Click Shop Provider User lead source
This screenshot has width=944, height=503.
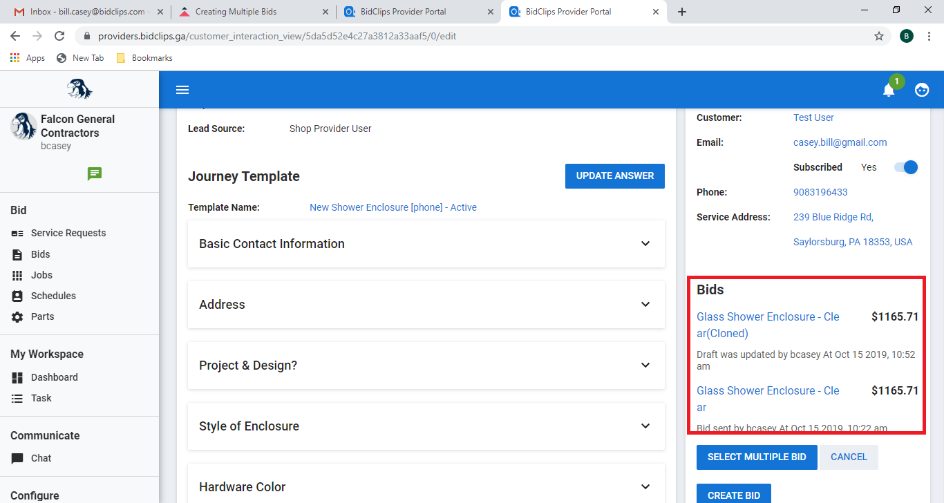click(x=330, y=129)
